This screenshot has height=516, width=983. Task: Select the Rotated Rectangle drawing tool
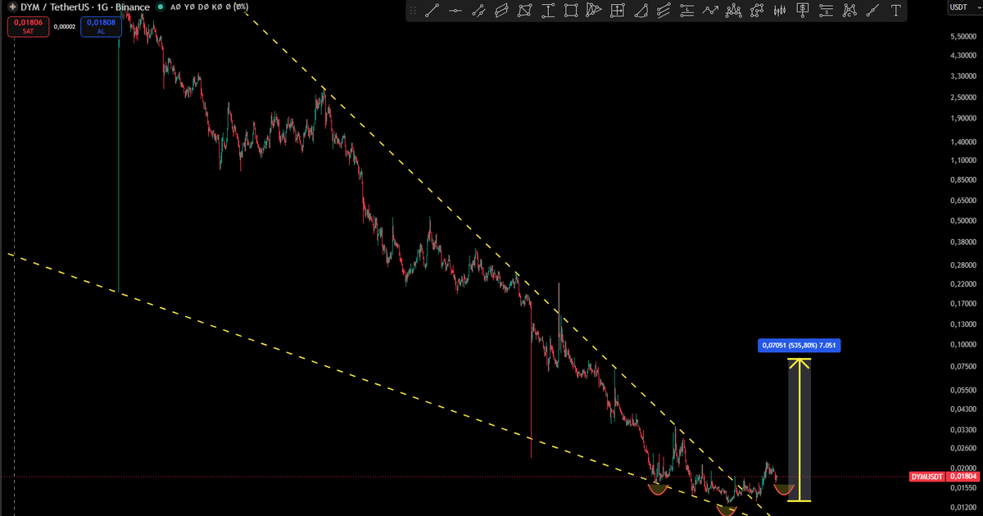click(524, 11)
